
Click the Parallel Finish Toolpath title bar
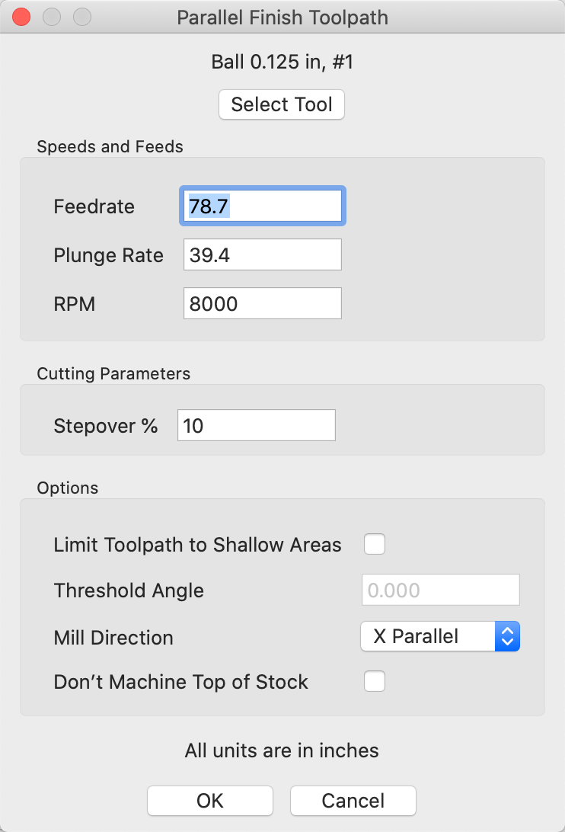coord(282,18)
